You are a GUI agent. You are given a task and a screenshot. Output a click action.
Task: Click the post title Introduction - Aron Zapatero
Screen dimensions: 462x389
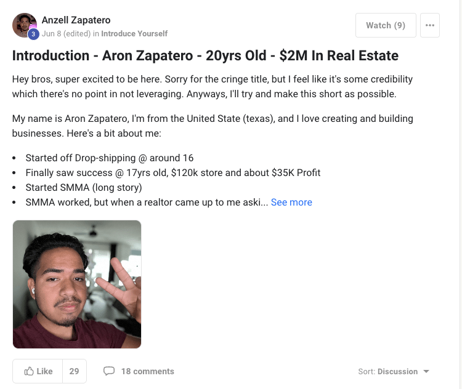205,55
